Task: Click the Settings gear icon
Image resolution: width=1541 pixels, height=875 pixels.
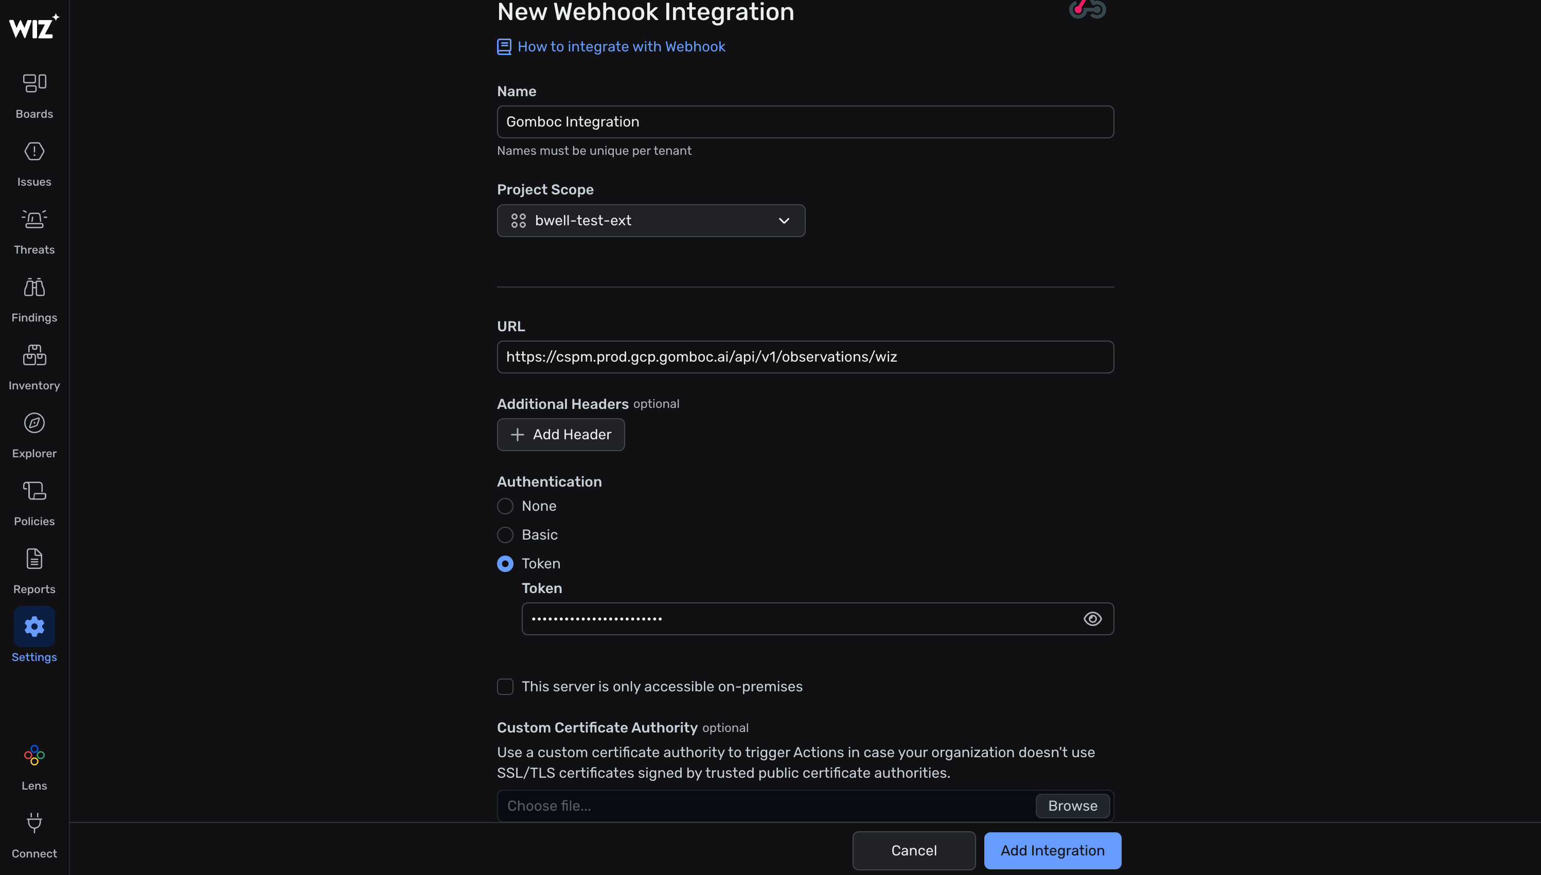Action: point(34,627)
